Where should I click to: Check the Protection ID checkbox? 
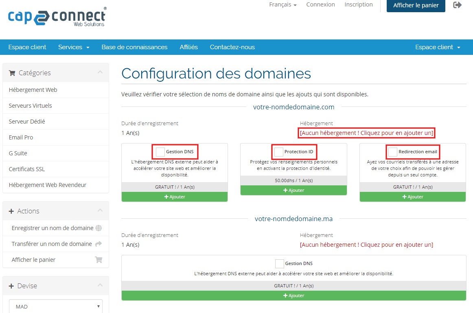point(278,152)
